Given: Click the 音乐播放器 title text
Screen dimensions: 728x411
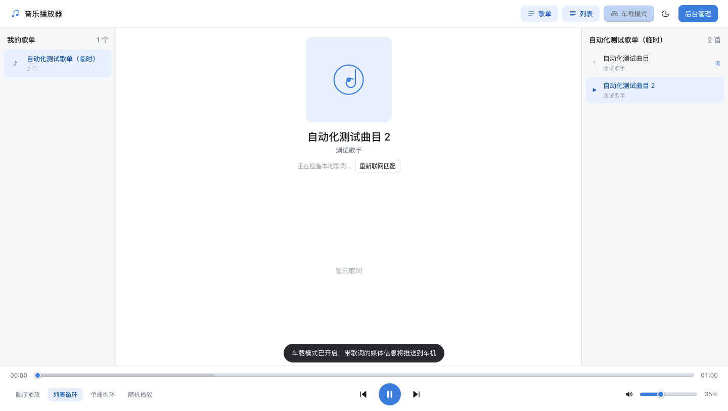Looking at the screenshot, I should tap(43, 14).
